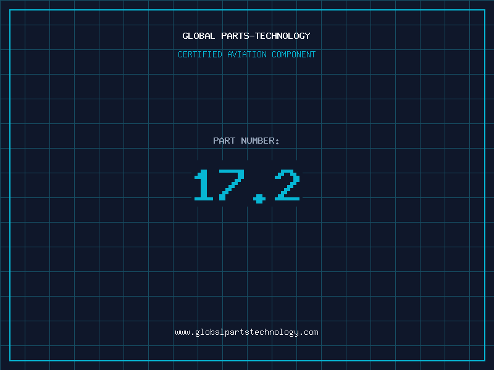Click the PART NUMBER: label
Screen dimensions: 494x370
click(x=246, y=141)
